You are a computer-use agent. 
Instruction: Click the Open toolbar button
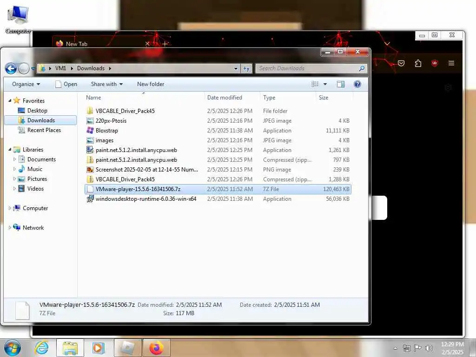pos(66,84)
